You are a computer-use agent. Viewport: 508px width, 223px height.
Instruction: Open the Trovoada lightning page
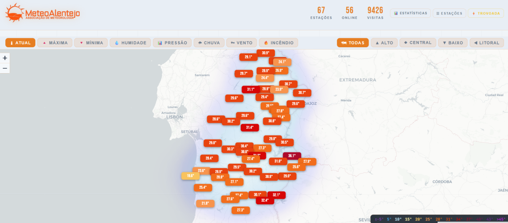coord(486,13)
